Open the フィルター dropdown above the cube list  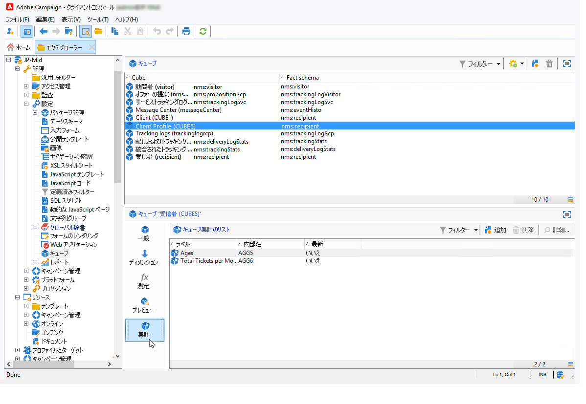(x=480, y=64)
